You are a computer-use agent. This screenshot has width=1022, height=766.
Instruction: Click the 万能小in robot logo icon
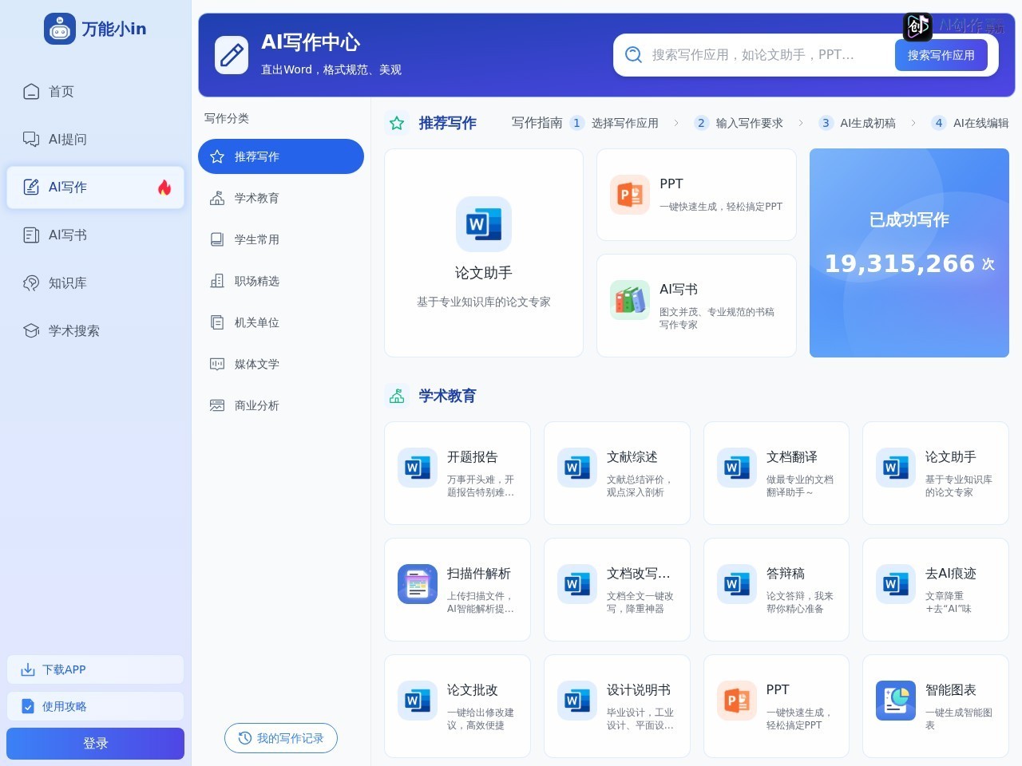(x=60, y=29)
